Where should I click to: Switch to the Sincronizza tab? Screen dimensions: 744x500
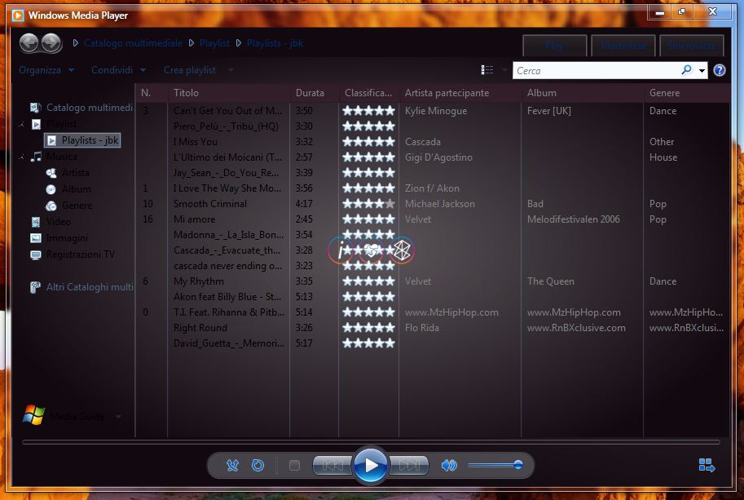(x=692, y=46)
